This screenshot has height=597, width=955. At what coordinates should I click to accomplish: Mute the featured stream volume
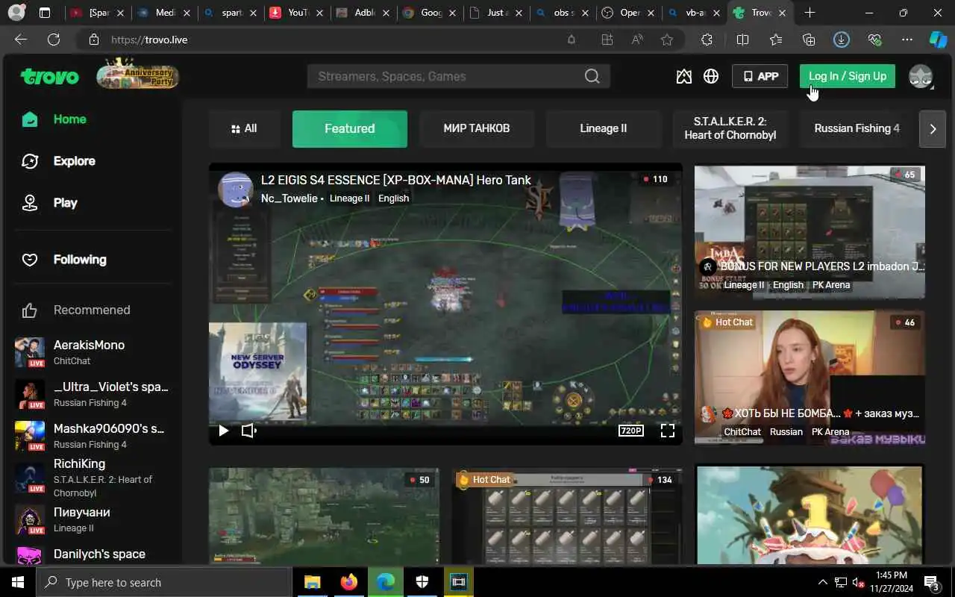tap(249, 431)
